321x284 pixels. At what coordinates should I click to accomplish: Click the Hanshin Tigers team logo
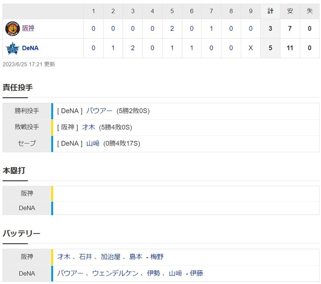click(12, 28)
